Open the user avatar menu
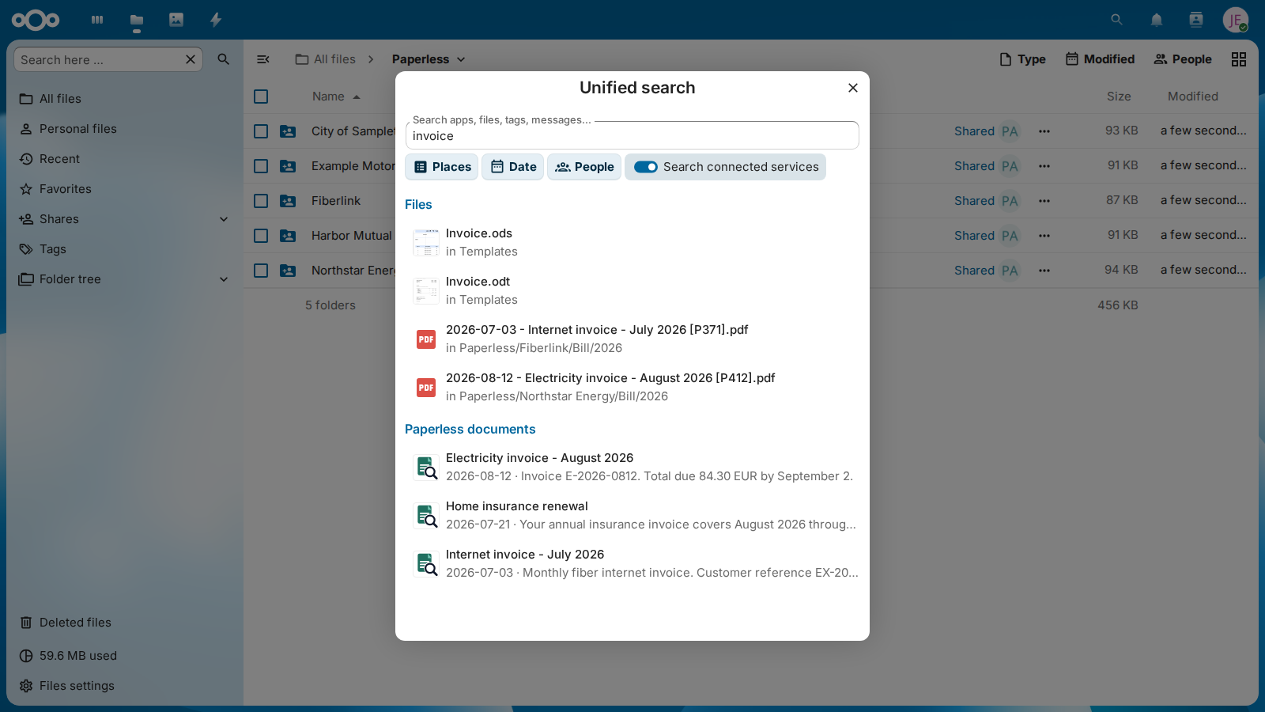The height and width of the screenshot is (712, 1265). 1236,20
